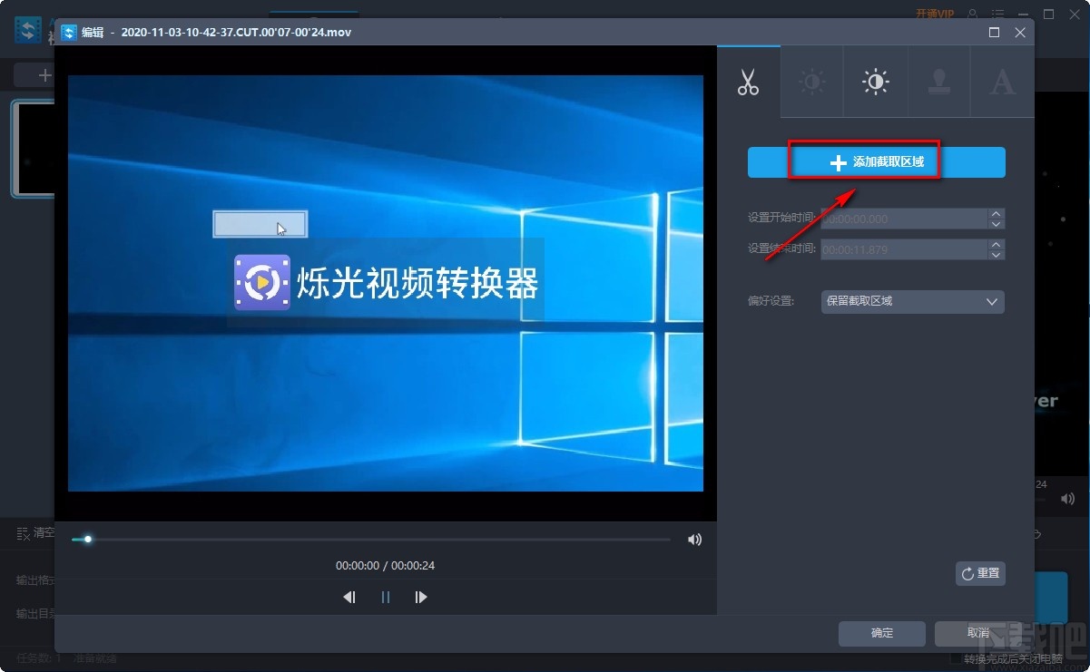The height and width of the screenshot is (672, 1090).
Task: Pause the video preview playback
Action: point(385,597)
